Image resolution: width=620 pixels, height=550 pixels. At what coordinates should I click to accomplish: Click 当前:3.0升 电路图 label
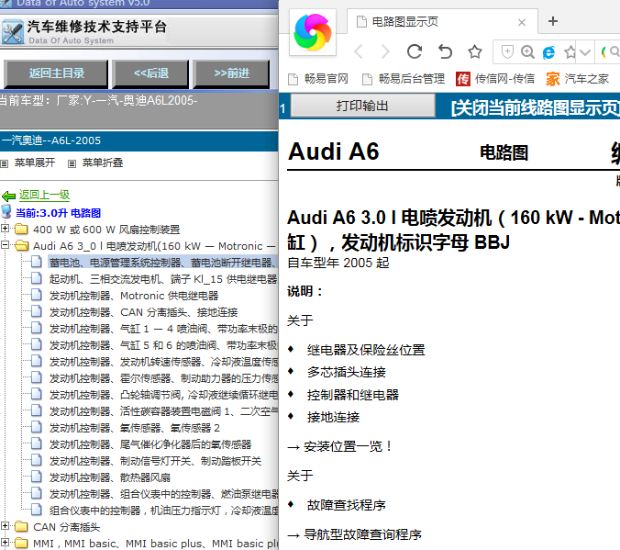pyautogui.click(x=58, y=213)
